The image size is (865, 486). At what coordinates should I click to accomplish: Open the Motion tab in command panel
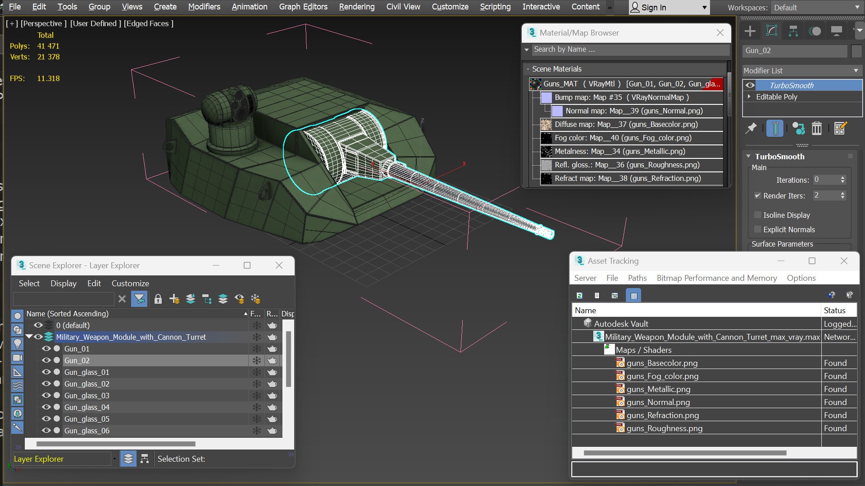point(815,31)
